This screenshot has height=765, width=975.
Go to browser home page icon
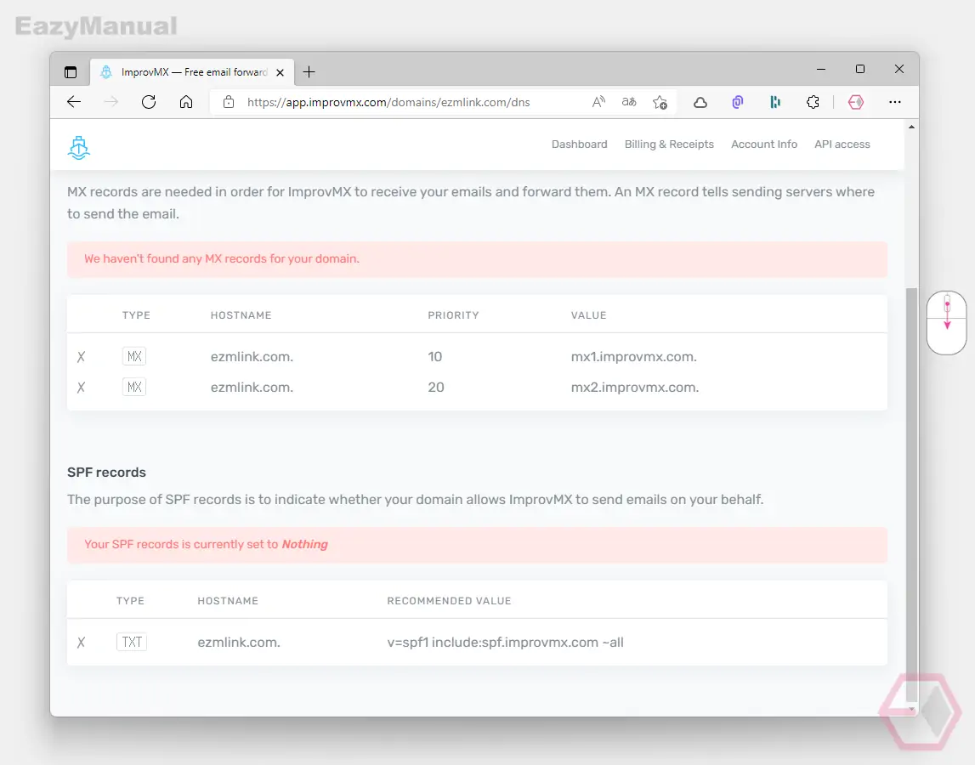(x=186, y=102)
